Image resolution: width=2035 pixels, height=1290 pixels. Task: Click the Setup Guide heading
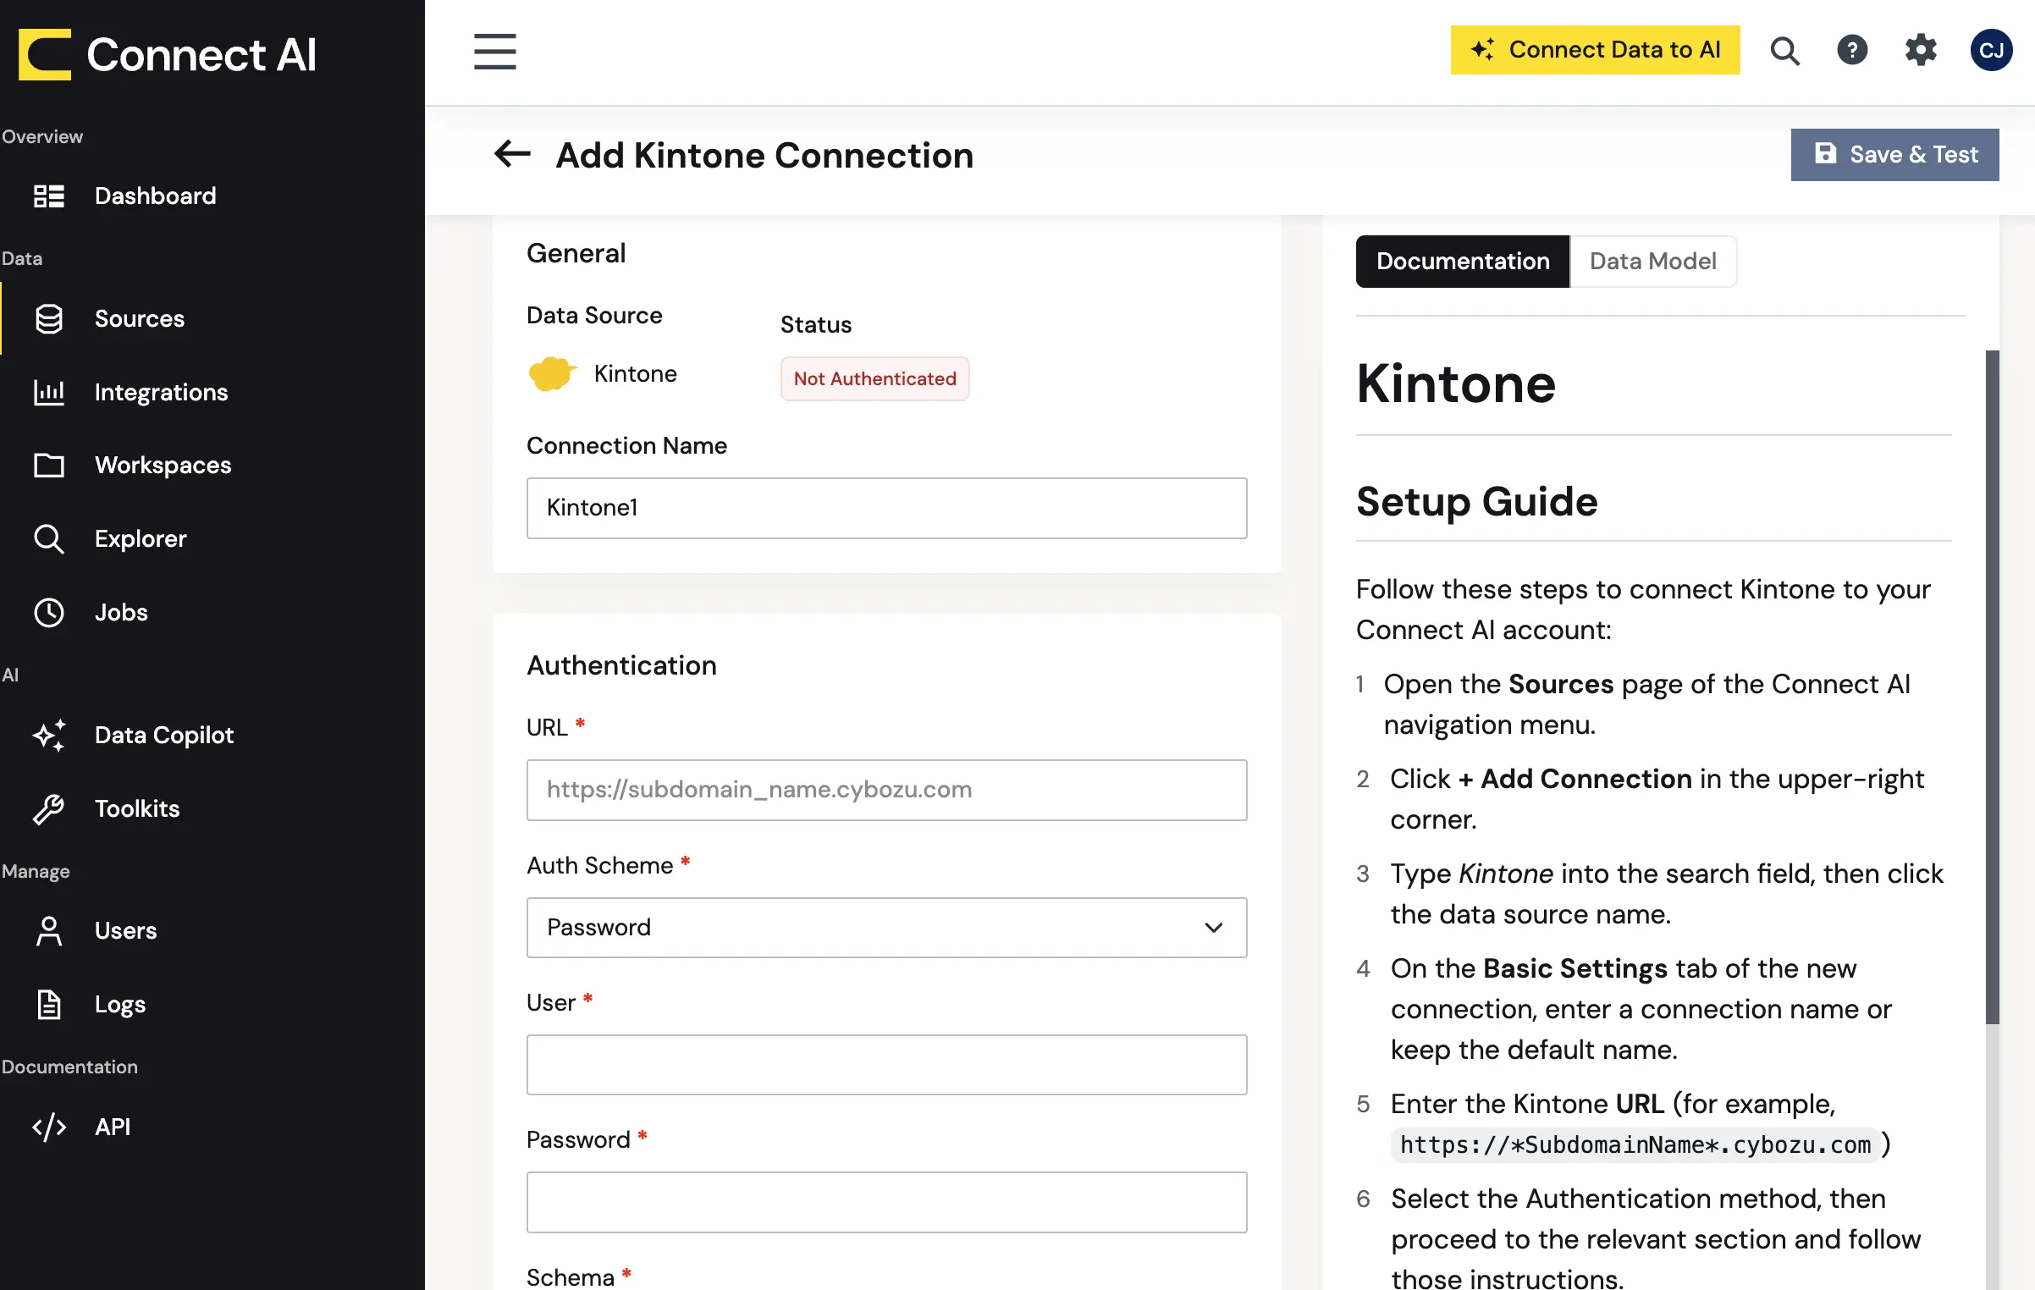(x=1476, y=502)
